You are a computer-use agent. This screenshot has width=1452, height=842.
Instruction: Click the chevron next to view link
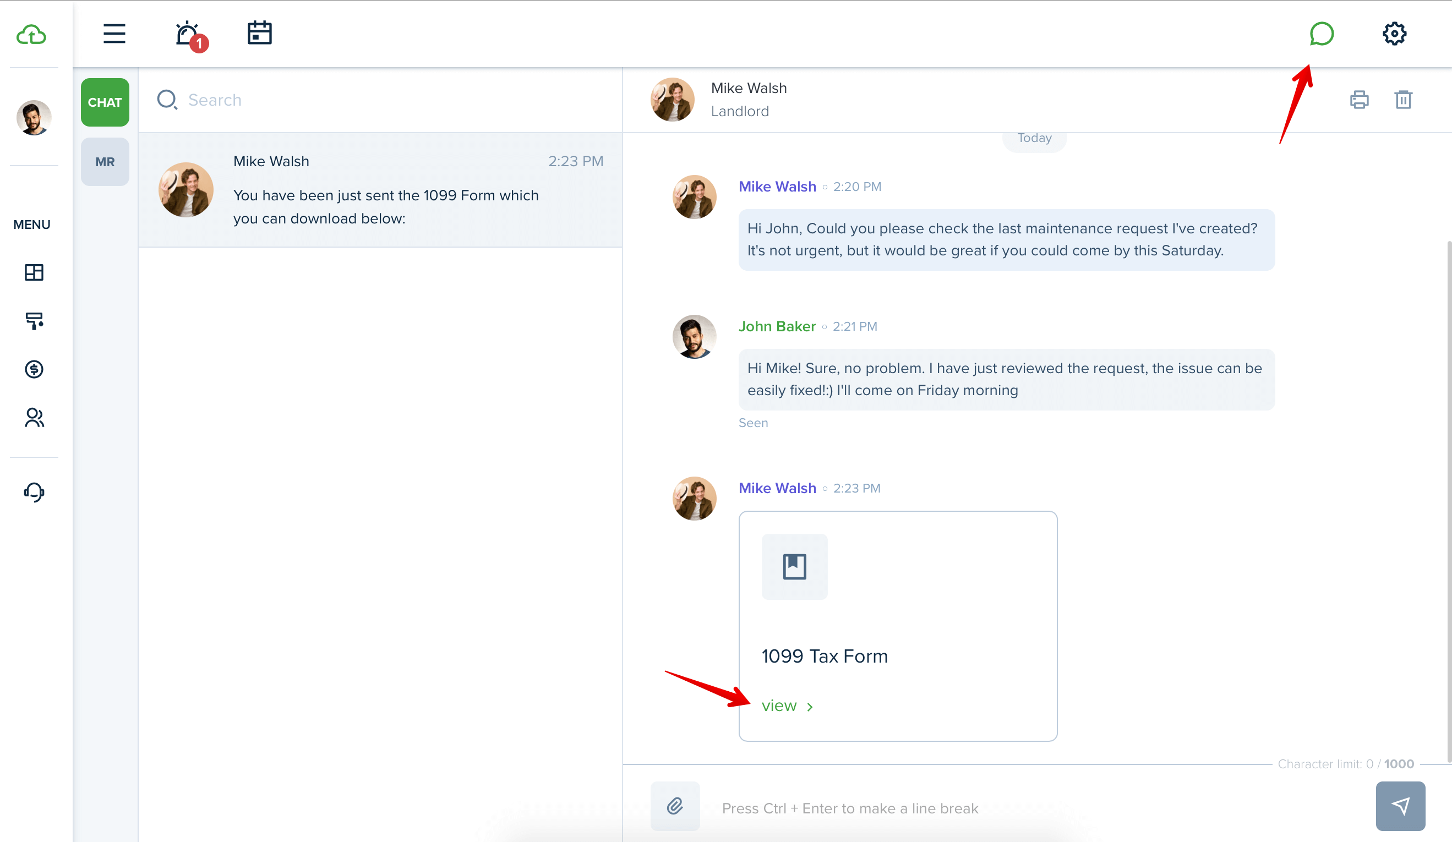810,707
